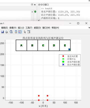Click the 命令行窗口 panel title
Screen dimensions: 90x108
point(43,5)
